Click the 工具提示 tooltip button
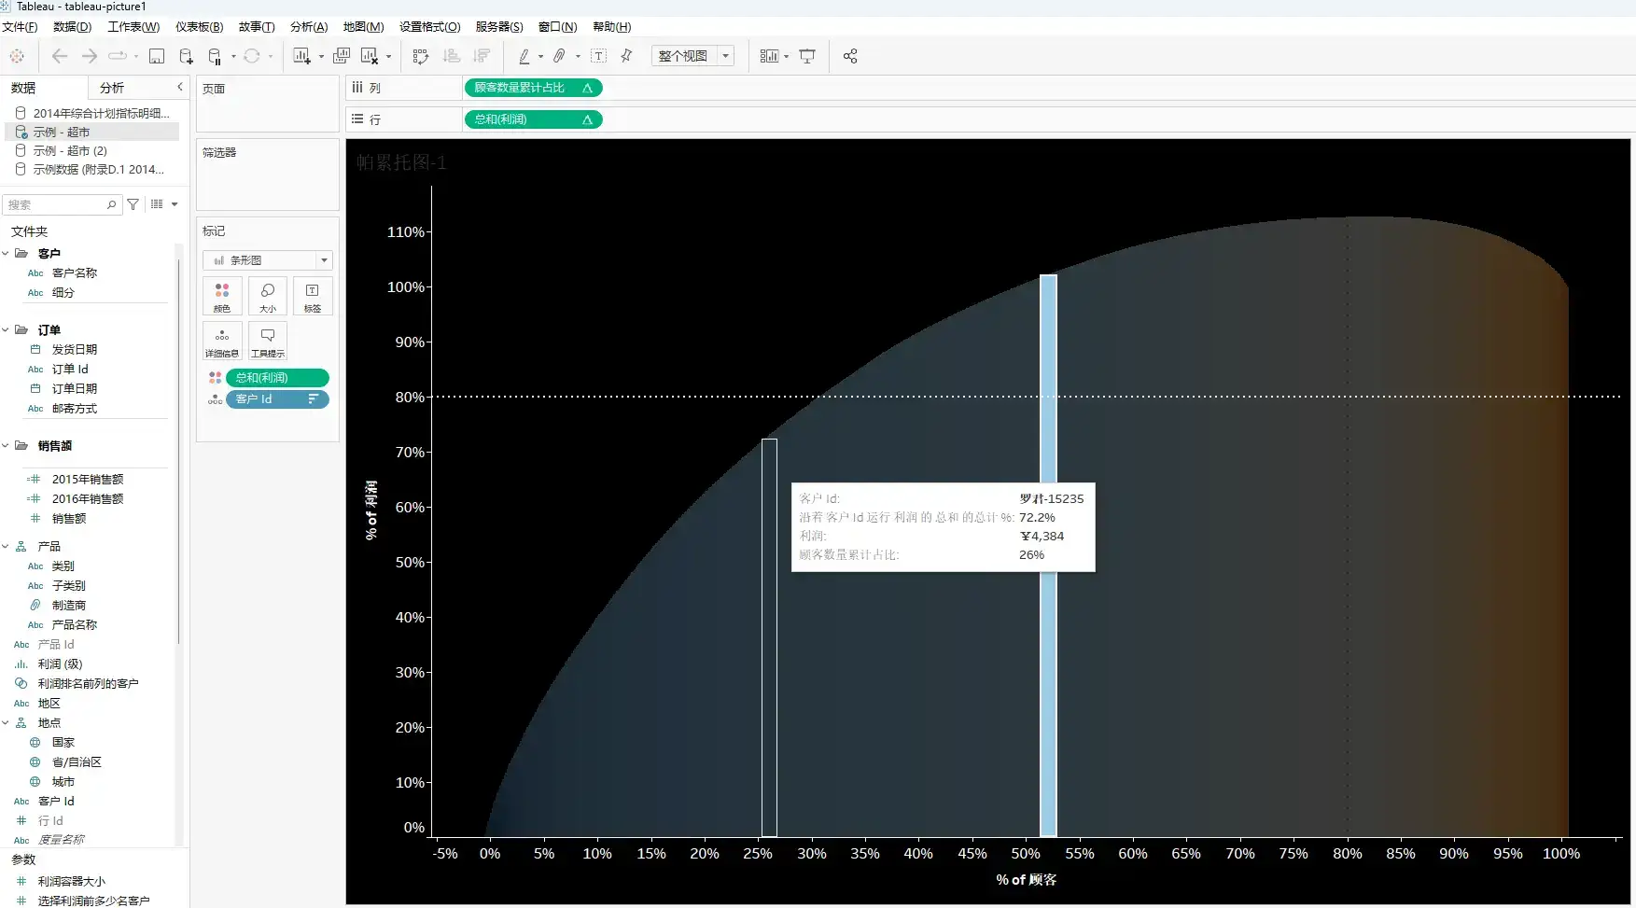Viewport: 1636px width, 908px height. [268, 341]
